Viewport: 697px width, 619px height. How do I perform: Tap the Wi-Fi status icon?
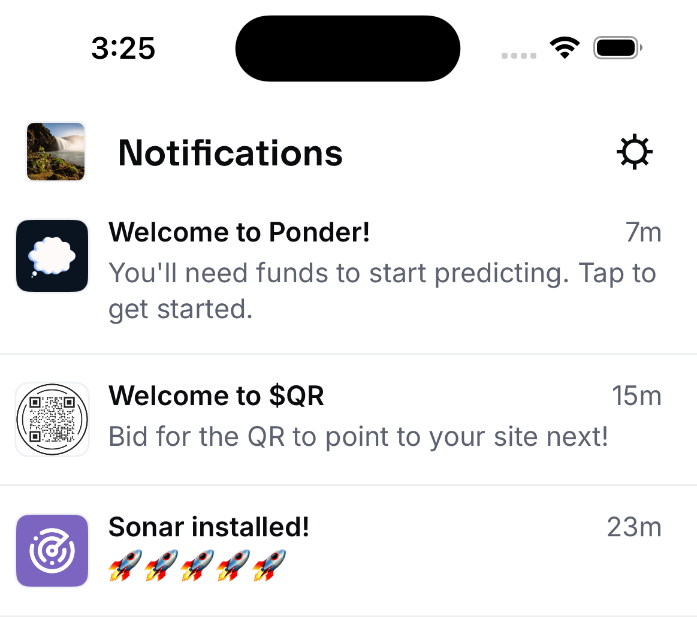pyautogui.click(x=564, y=47)
